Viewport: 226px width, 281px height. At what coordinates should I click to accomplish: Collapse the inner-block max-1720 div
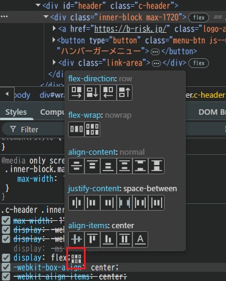click(x=46, y=17)
